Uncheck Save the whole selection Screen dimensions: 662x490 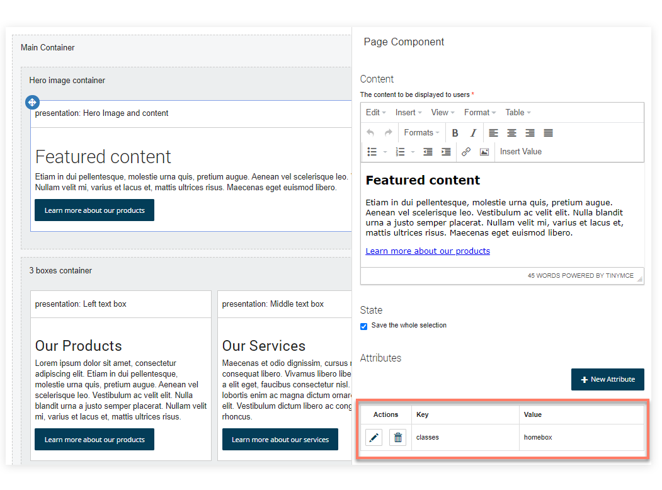(x=363, y=326)
